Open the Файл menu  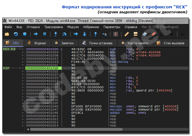8,27
